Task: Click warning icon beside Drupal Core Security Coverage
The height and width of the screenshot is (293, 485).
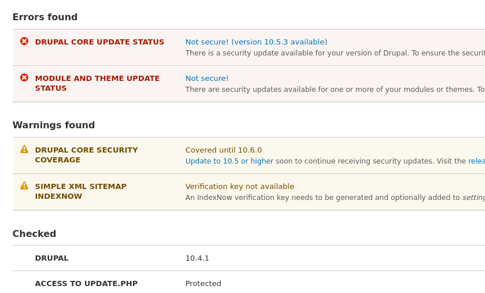Action: [24, 149]
